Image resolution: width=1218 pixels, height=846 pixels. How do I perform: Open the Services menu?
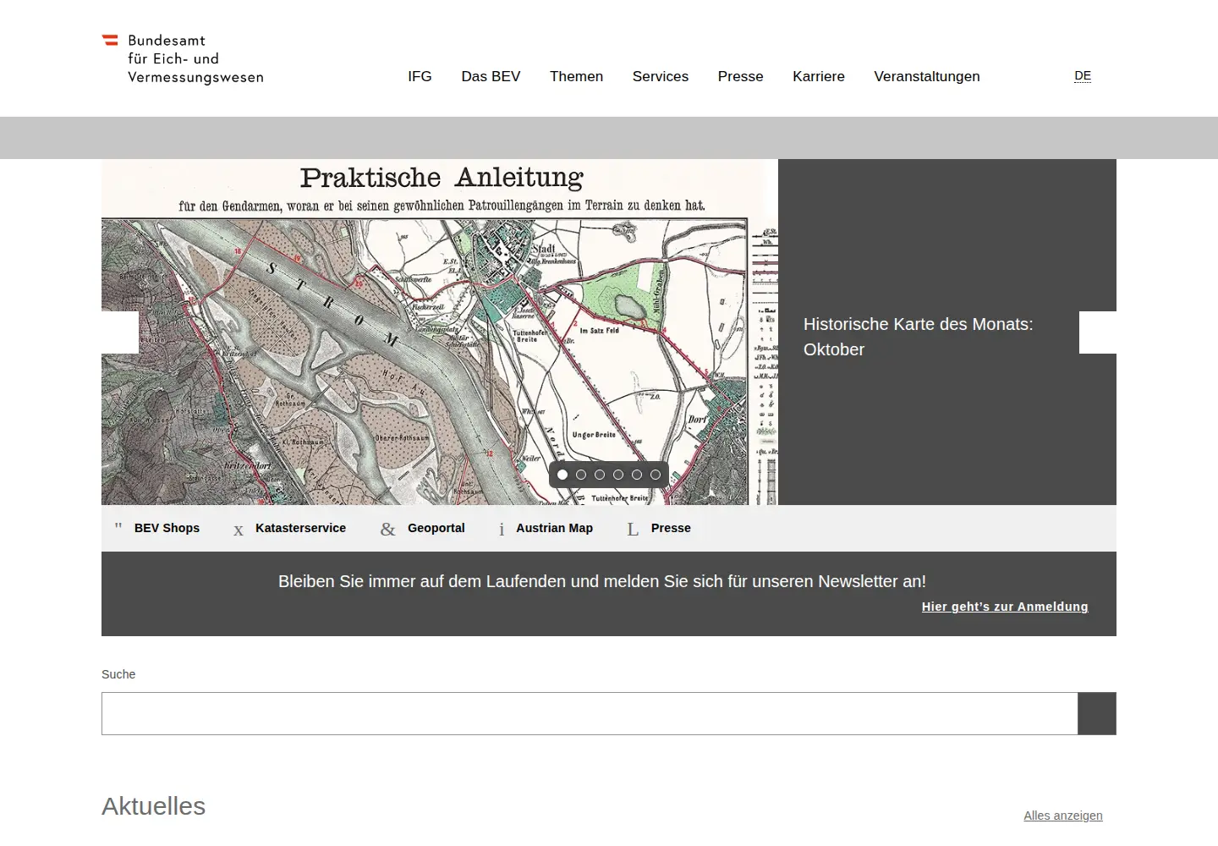[661, 76]
